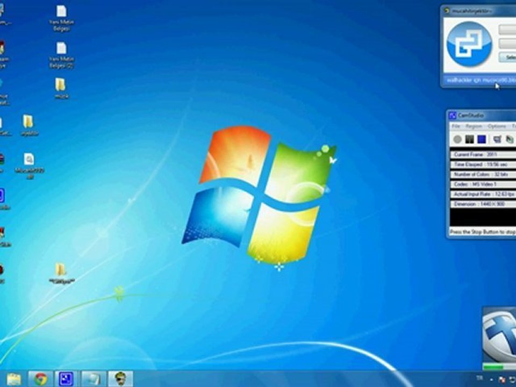Screen dimensions: 516x387
Task: Select the folder icon left of Windows logo
Action: [28, 125]
